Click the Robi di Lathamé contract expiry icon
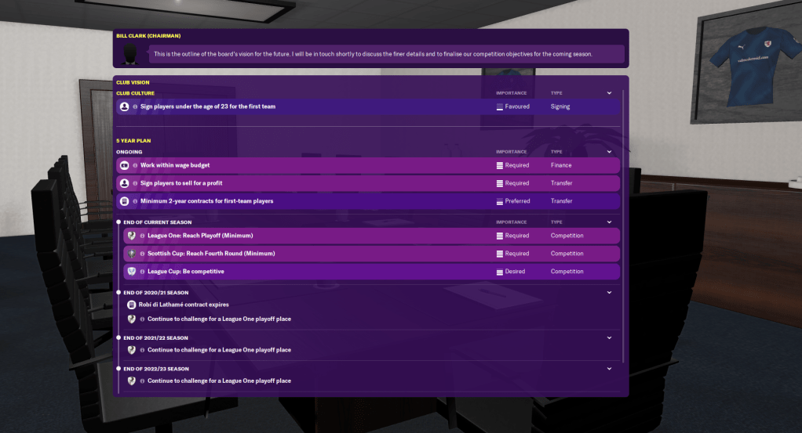This screenshot has height=433, width=802. click(131, 305)
